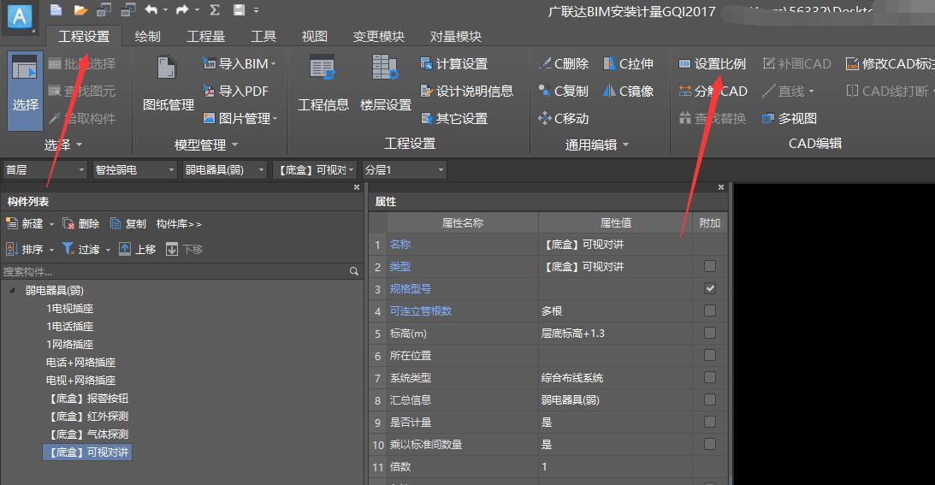Select the C拉伸 stretch tool

click(x=629, y=64)
